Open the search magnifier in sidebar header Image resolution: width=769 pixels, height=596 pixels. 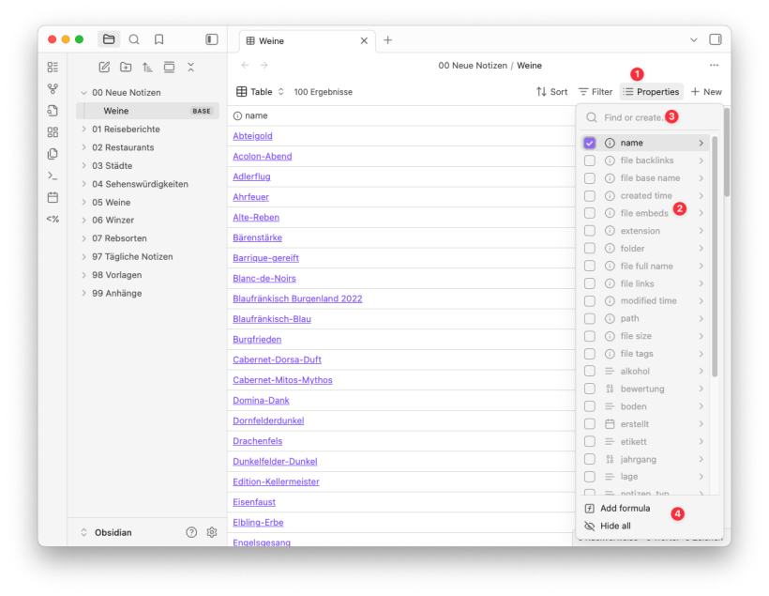pyautogui.click(x=134, y=39)
